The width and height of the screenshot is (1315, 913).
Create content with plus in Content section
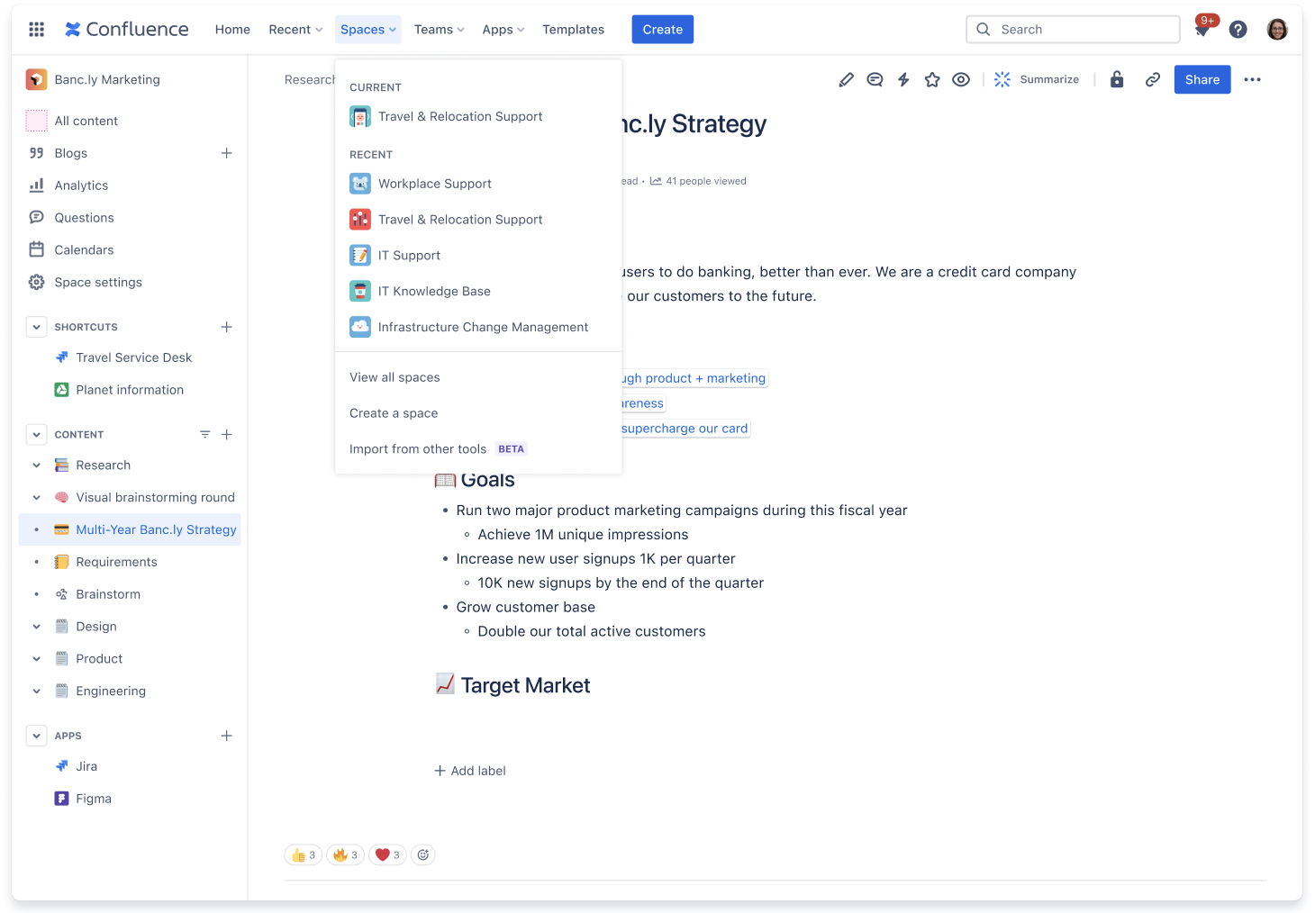point(227,434)
